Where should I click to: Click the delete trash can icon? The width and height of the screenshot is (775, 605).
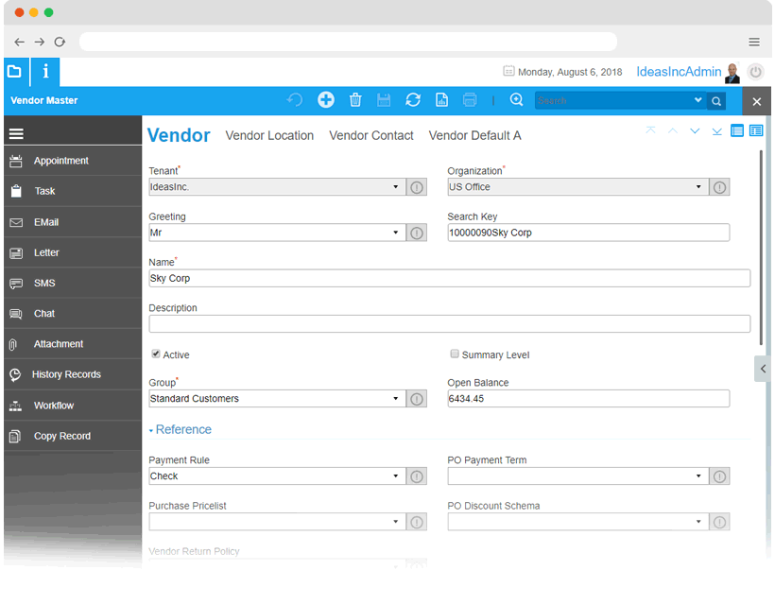[355, 100]
